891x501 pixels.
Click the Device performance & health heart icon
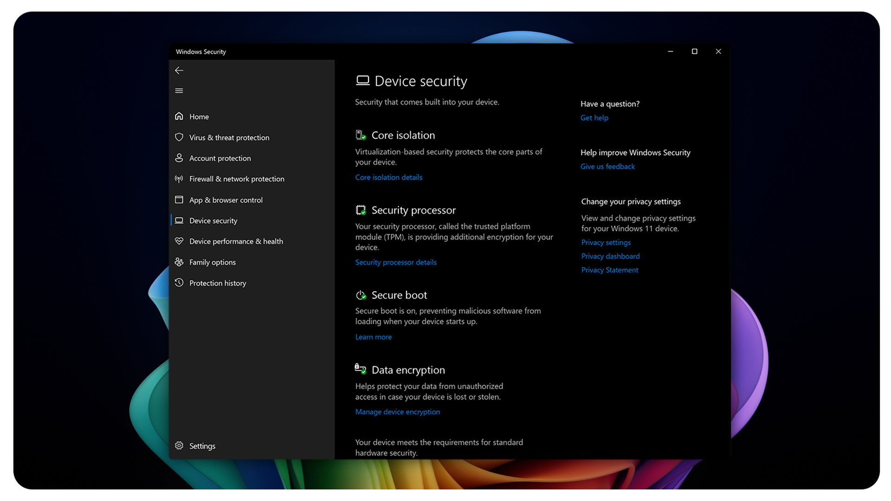[x=179, y=241]
